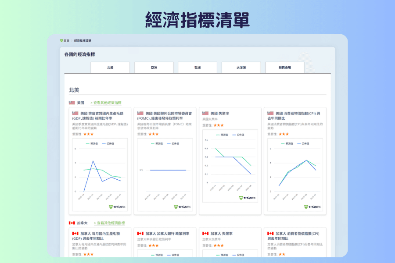This screenshot has width=395, height=263.
Task: Toggle 公佈值 legend in 美國 CPI chart
Action: (x=303, y=144)
